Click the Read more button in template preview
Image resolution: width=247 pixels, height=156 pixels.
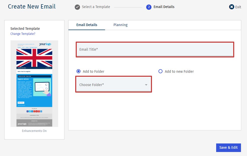pyautogui.click(x=21, y=103)
